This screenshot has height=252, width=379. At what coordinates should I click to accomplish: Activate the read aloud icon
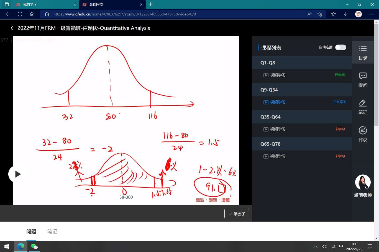click(x=309, y=14)
